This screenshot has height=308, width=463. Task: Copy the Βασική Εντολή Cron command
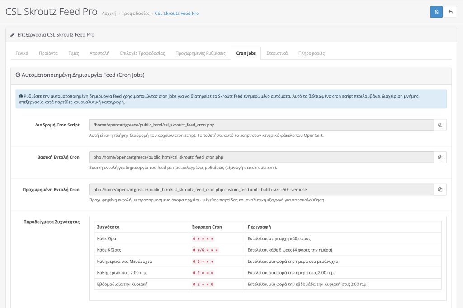pos(440,157)
